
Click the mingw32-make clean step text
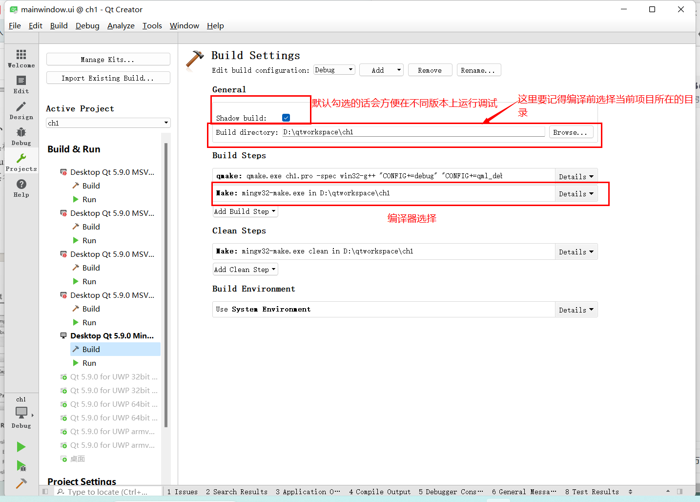tap(314, 251)
